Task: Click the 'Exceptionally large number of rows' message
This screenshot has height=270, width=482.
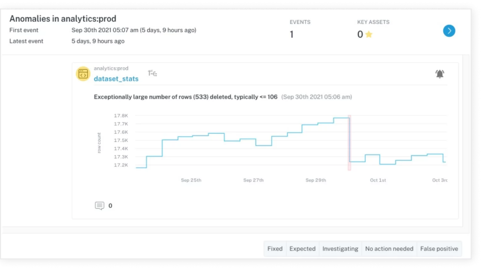Action: [x=185, y=97]
